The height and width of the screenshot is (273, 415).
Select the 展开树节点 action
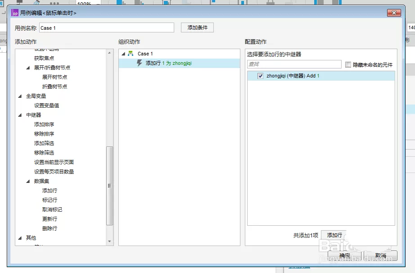pos(54,77)
